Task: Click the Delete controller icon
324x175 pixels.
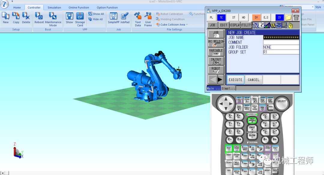Action: [x=26, y=18]
